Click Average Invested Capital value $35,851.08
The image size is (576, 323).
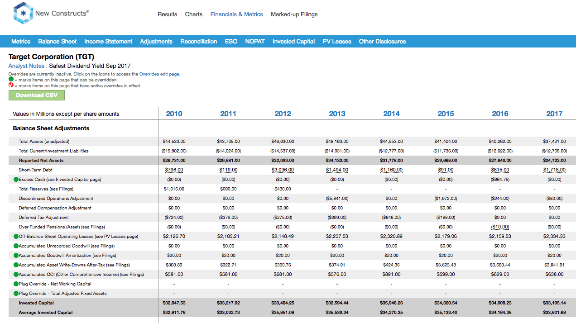pos(283,313)
